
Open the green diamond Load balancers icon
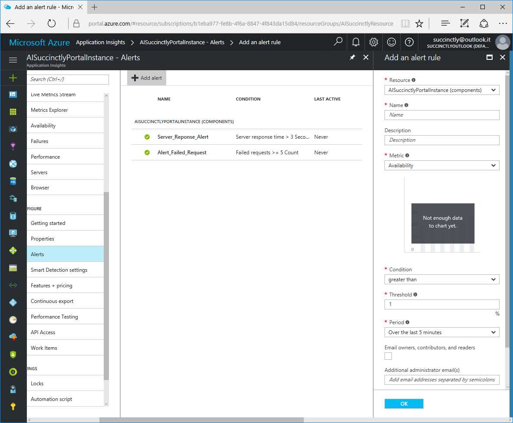click(13, 251)
